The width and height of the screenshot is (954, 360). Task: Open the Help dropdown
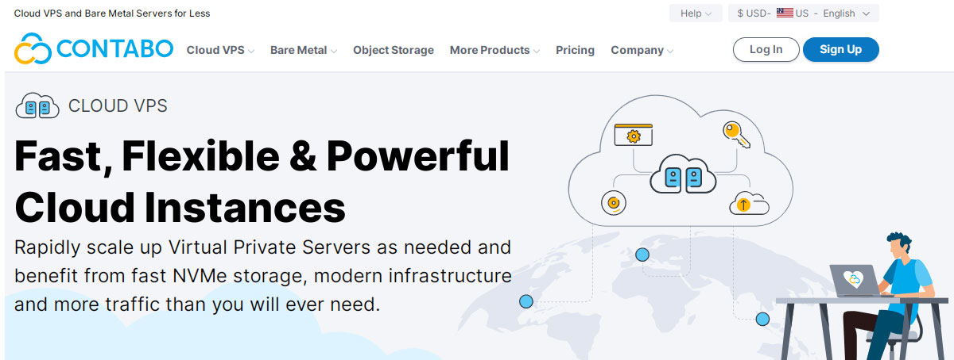click(x=696, y=13)
